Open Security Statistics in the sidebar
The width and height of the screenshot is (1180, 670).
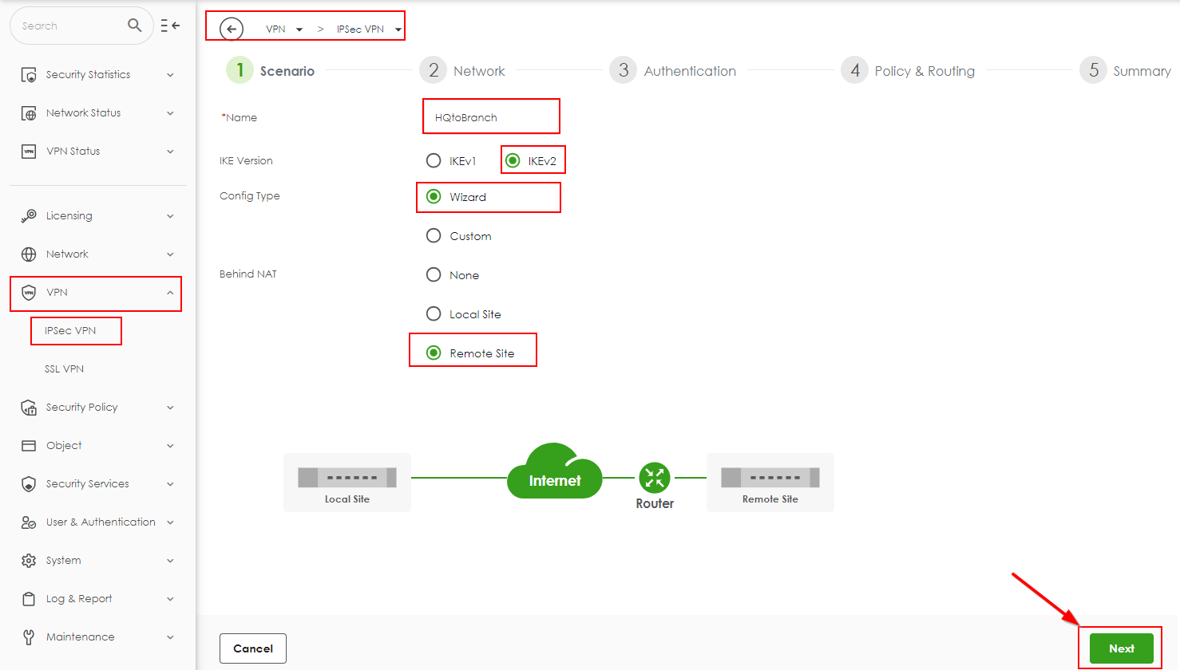(88, 73)
